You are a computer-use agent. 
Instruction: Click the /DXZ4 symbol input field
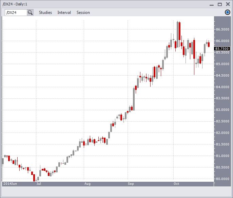coord(16,13)
